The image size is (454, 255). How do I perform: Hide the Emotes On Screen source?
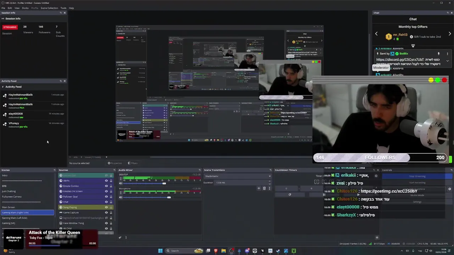106,191
